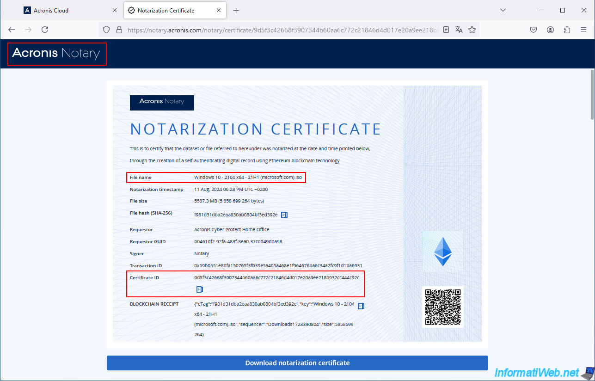Copy the Certificate ID value
The width and height of the screenshot is (595, 381).
pyautogui.click(x=200, y=289)
